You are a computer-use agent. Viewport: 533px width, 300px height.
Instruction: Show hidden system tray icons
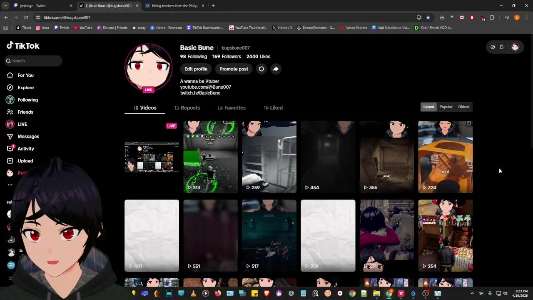pyautogui.click(x=472, y=293)
